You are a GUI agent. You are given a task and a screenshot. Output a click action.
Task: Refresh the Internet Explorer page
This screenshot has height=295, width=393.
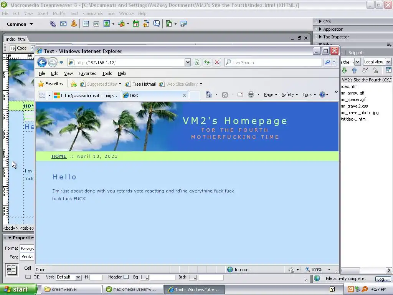[x=207, y=63]
